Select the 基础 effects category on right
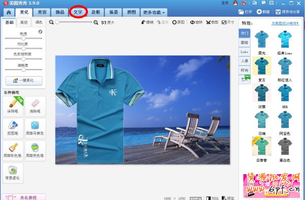 (245, 42)
